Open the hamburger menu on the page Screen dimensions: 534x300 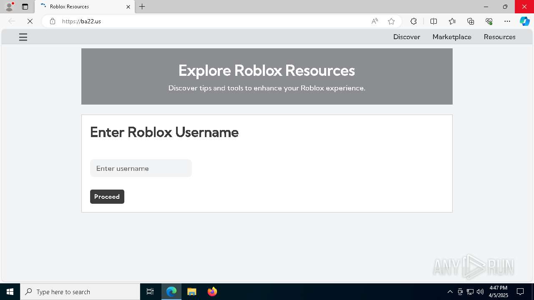(23, 37)
